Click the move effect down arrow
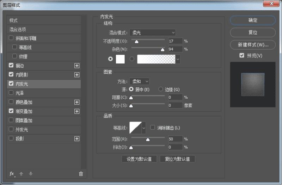 click(31, 174)
